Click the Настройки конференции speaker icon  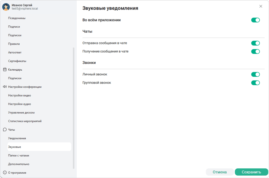[x=5, y=87]
